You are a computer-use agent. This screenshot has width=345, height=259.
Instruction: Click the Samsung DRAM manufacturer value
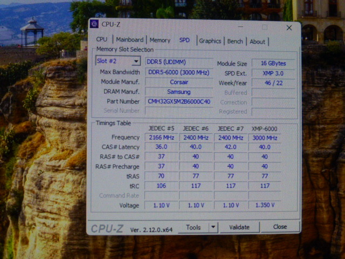point(178,92)
